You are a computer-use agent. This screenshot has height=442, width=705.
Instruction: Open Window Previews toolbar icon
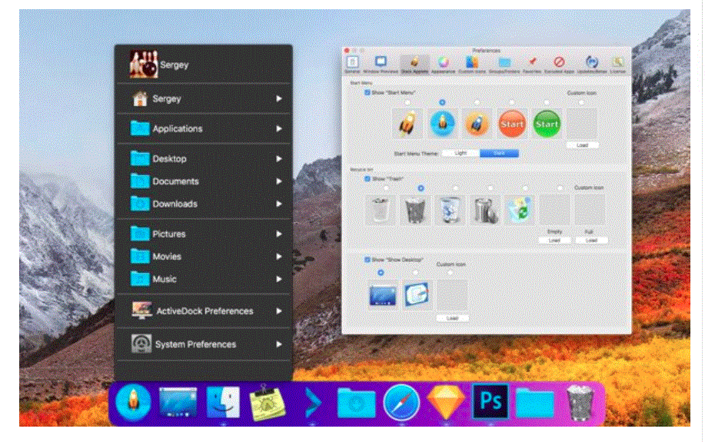click(381, 64)
